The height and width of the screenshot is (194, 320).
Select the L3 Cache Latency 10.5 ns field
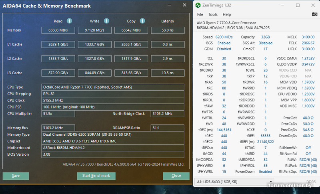(x=168, y=73)
